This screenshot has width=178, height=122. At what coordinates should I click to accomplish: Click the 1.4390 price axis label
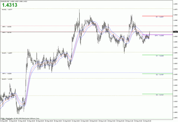point(175,4)
